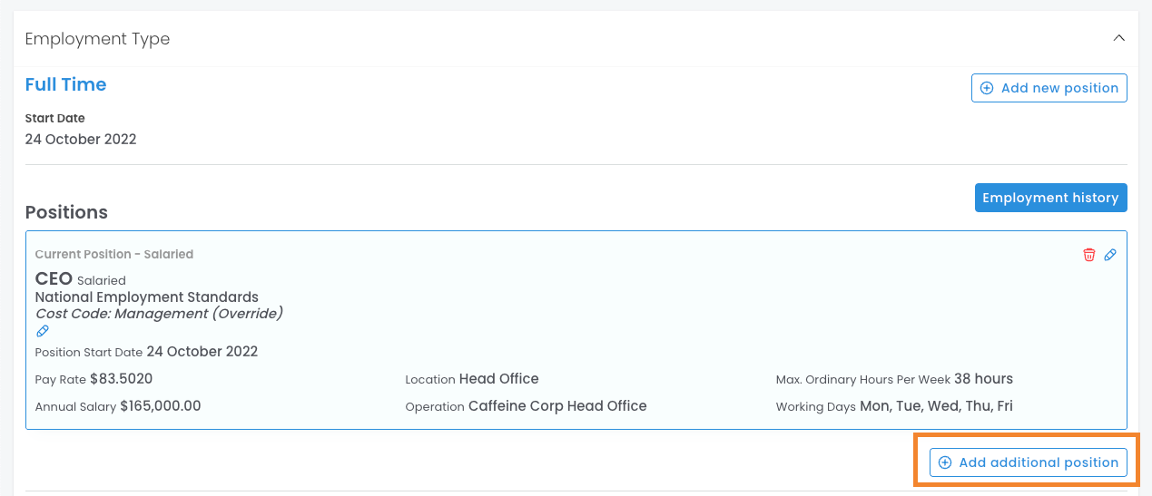1152x496 pixels.
Task: Click plus icon in Add new position
Action: 987,88
